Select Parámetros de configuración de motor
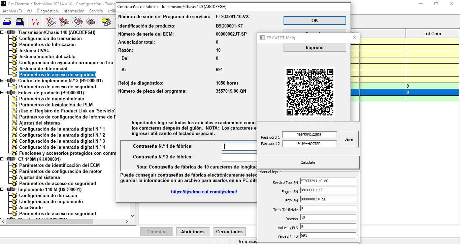 [60, 171]
